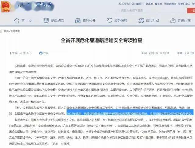Set article font size to 小

pyautogui.click(x=27, y=53)
